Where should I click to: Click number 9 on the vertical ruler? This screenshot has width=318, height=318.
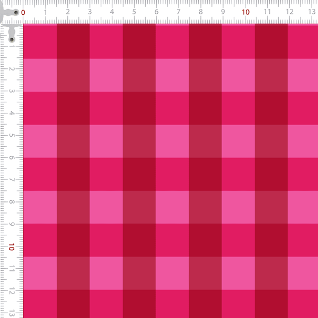[x=12, y=224]
